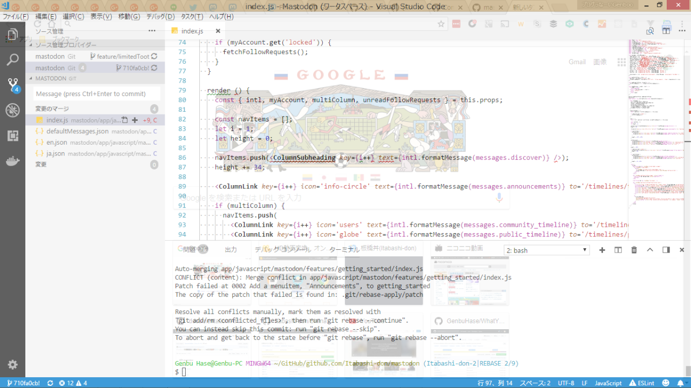The width and height of the screenshot is (691, 388).
Task: Stage changes for index.js with plus icon
Action: coord(135,120)
